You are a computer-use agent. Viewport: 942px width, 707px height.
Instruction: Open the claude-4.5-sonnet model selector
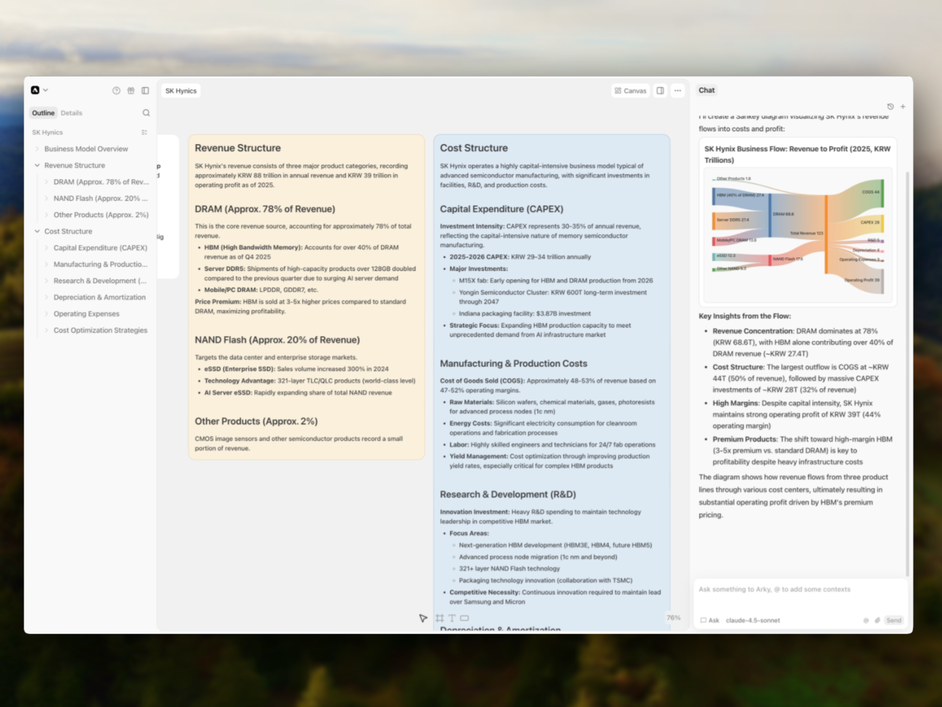[x=753, y=621]
